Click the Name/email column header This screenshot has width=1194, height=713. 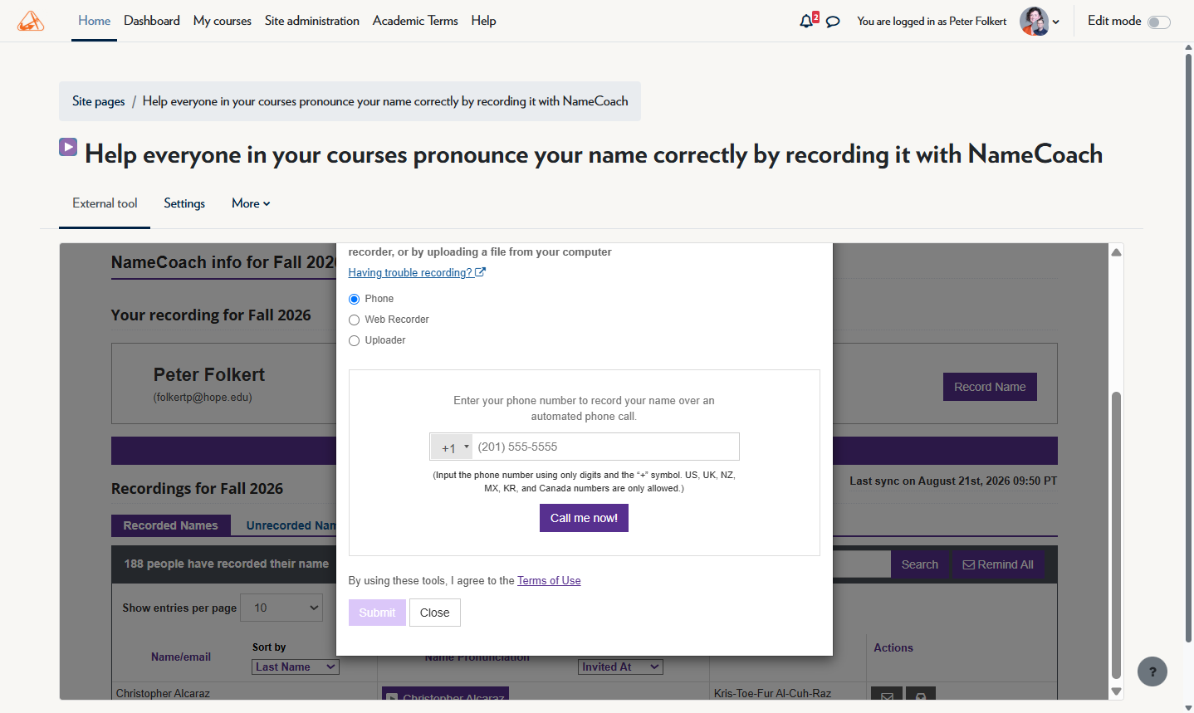[181, 657]
